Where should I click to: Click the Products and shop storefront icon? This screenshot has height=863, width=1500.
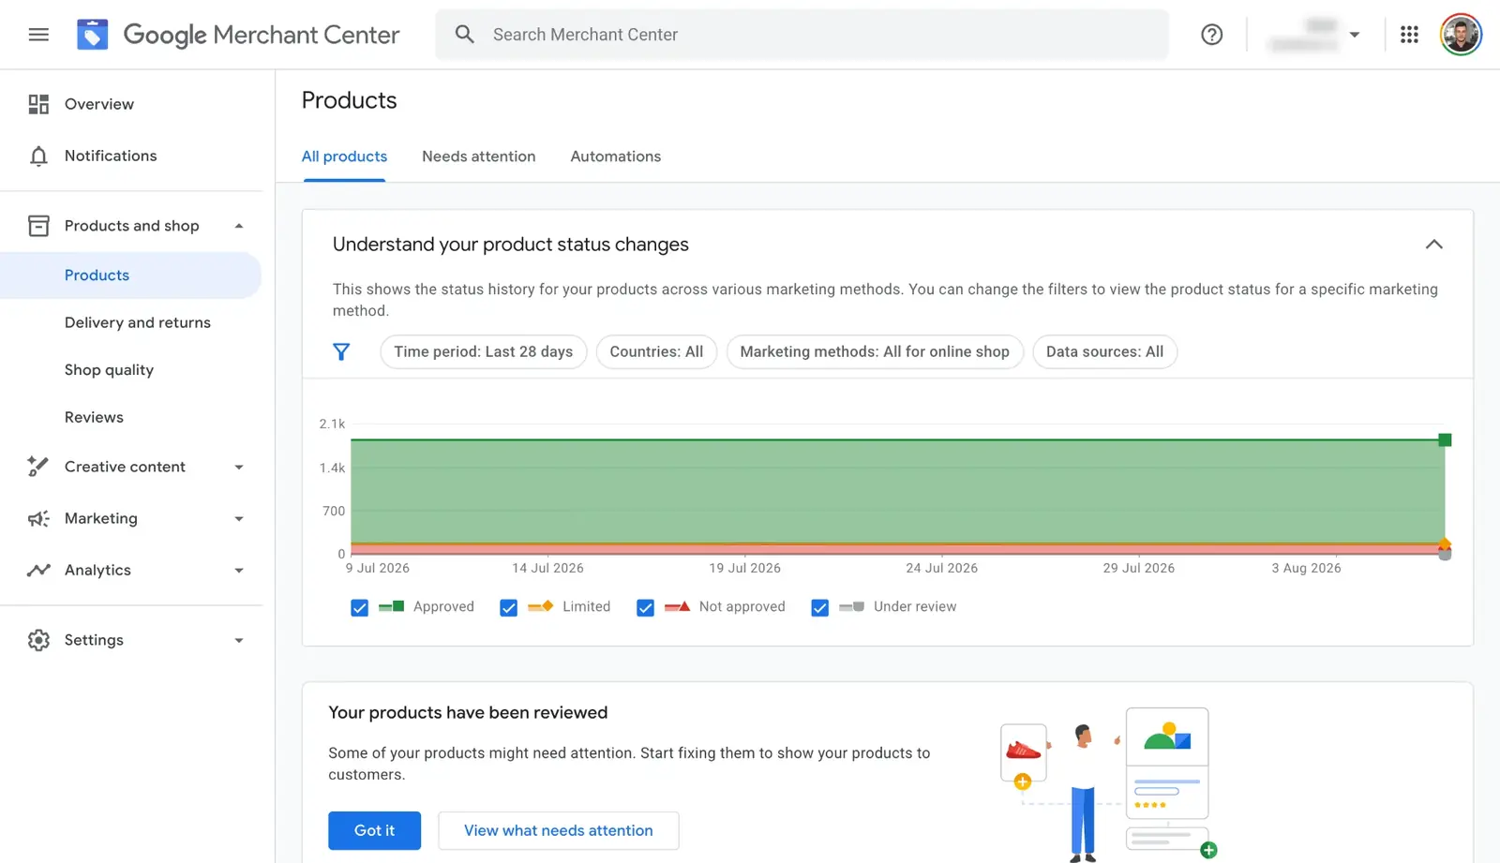[x=38, y=226]
